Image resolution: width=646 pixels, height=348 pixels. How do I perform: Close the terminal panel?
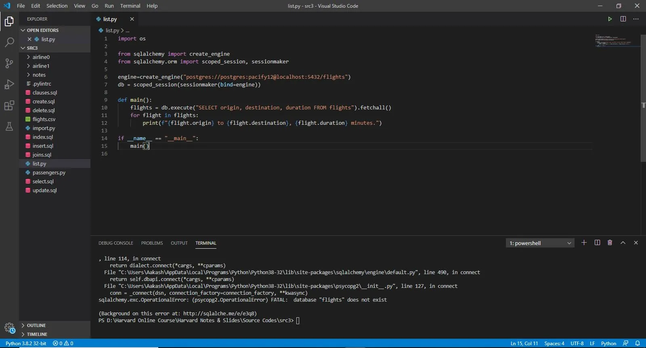[636, 243]
